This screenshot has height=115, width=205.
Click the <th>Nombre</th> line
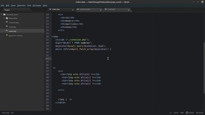tap(70, 21)
